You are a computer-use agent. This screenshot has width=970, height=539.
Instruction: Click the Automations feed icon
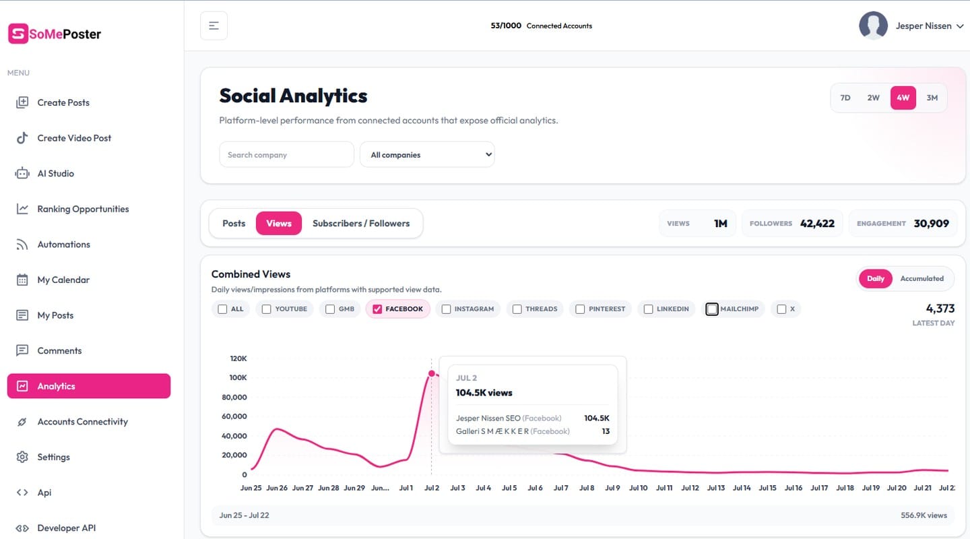[22, 245]
